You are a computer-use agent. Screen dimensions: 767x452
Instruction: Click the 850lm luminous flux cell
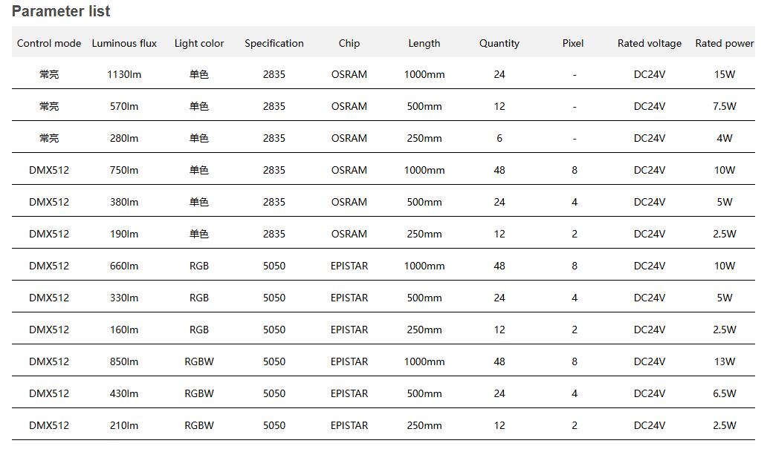[x=124, y=361]
